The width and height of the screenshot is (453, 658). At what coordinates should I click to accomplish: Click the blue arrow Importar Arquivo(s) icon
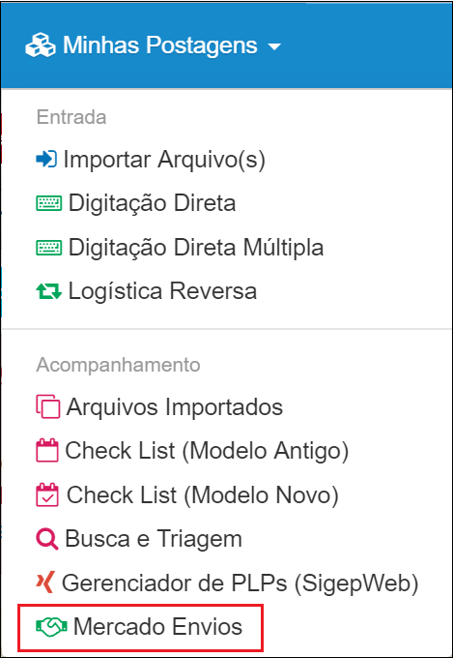46,160
